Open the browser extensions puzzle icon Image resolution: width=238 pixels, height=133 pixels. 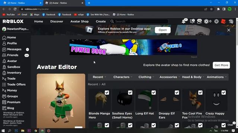pos(218,9)
